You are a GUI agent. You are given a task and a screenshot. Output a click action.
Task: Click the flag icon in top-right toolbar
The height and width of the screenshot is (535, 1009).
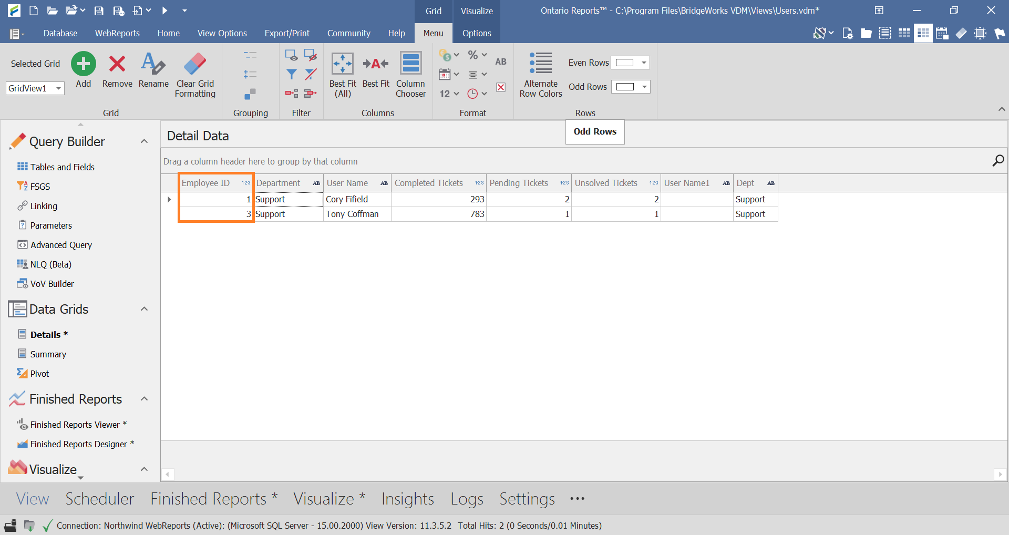click(999, 33)
